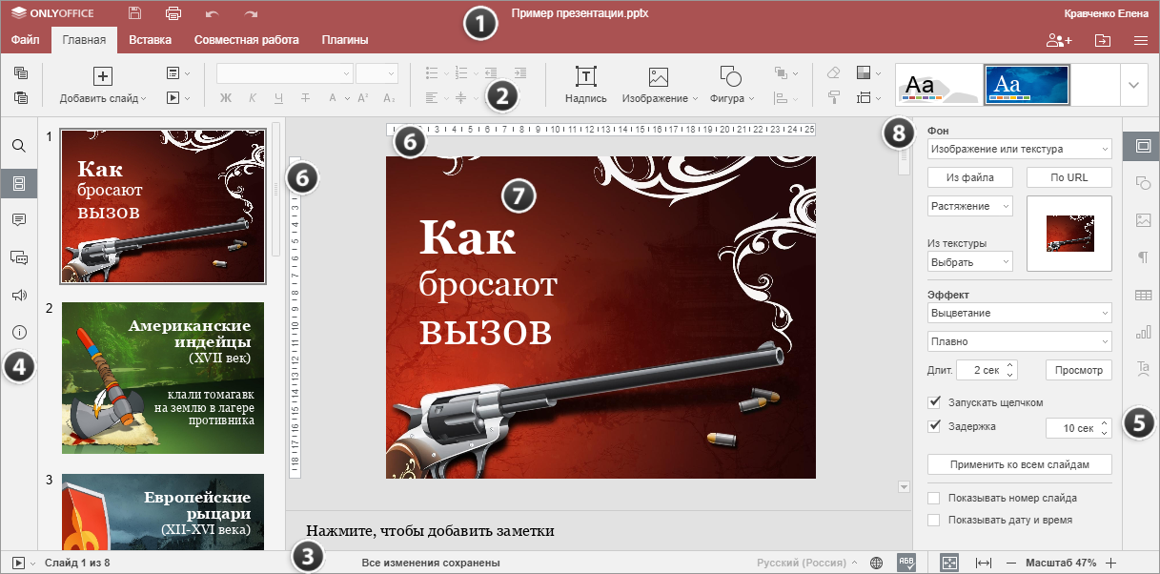Viewport: 1160px width, 574px height.
Task: Enable Показывать номер слайда checkbox
Action: (x=934, y=498)
